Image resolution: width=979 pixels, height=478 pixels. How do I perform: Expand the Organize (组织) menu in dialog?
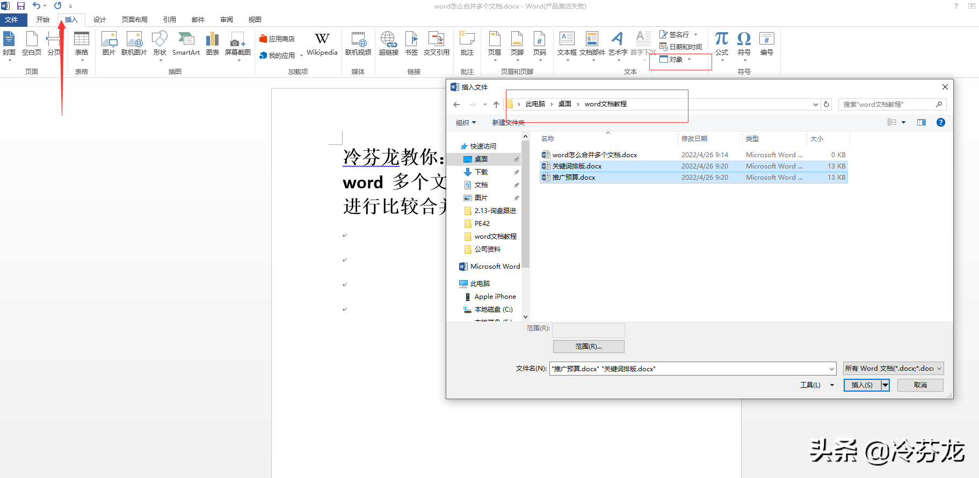coord(466,122)
